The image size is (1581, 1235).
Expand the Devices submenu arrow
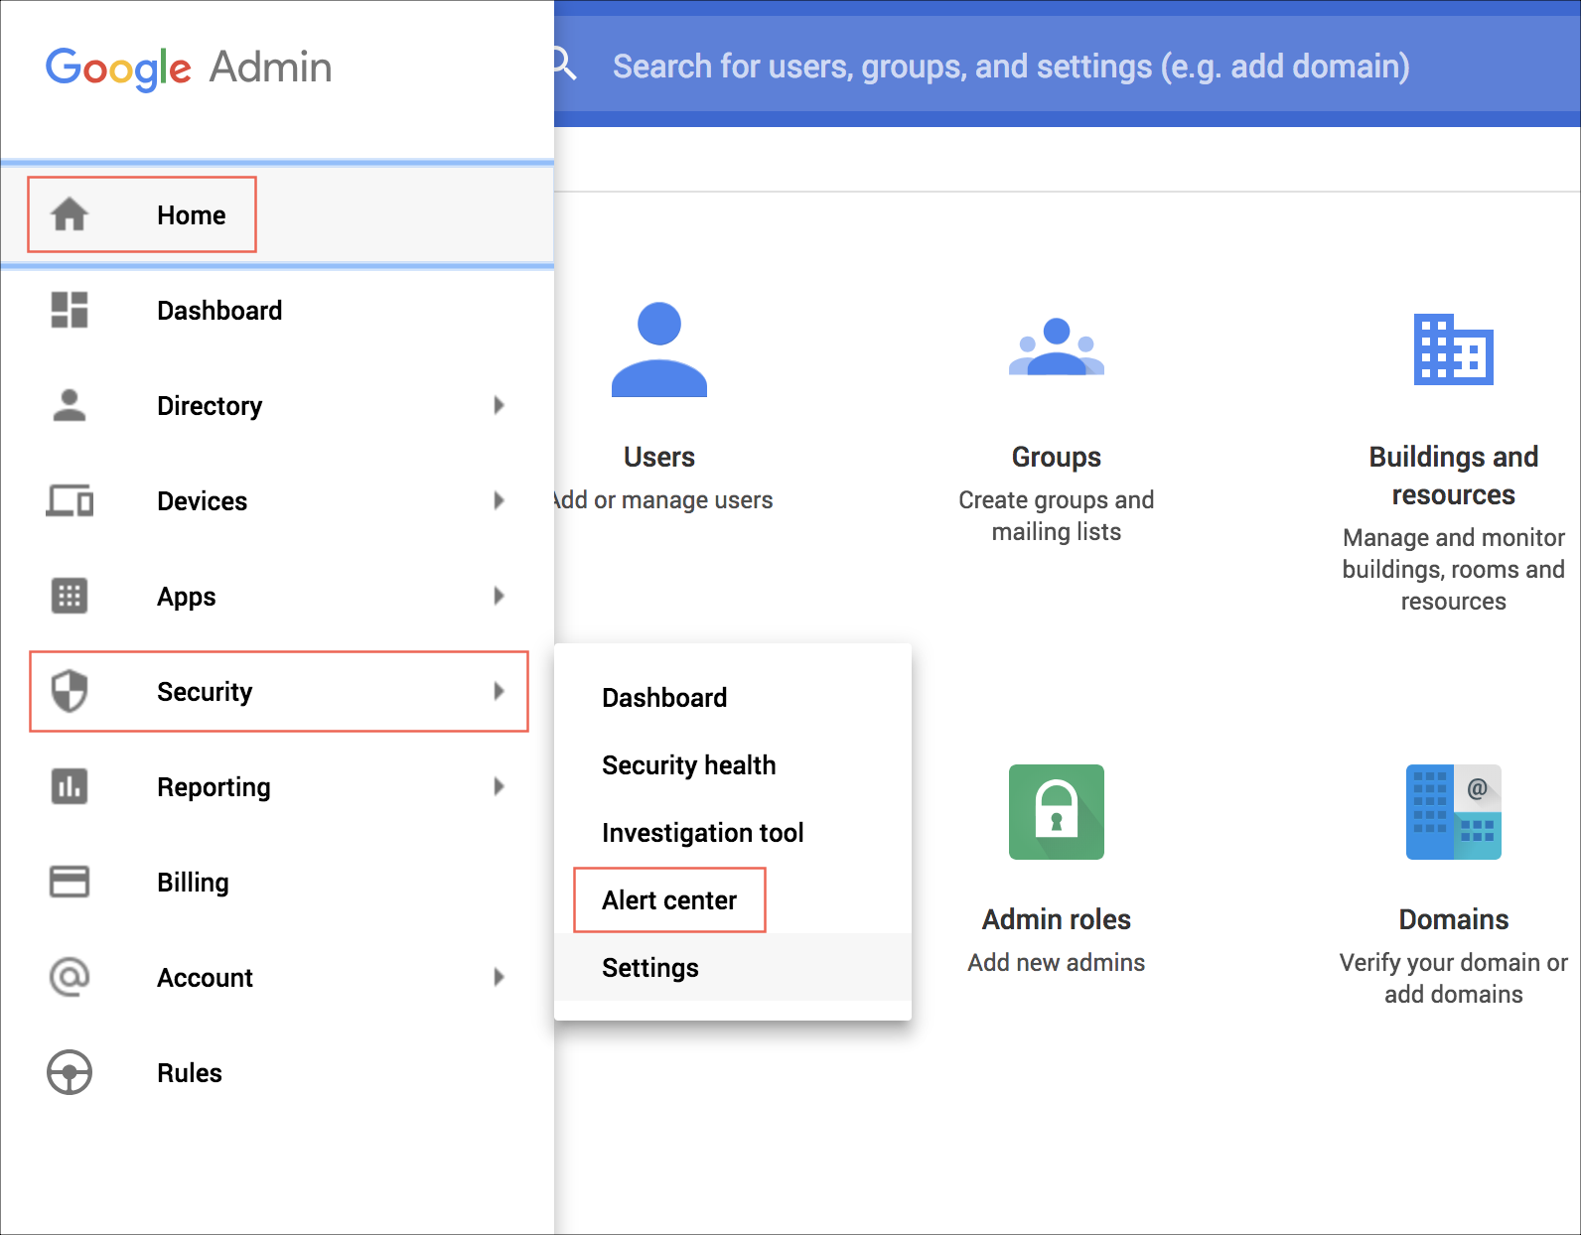click(499, 500)
